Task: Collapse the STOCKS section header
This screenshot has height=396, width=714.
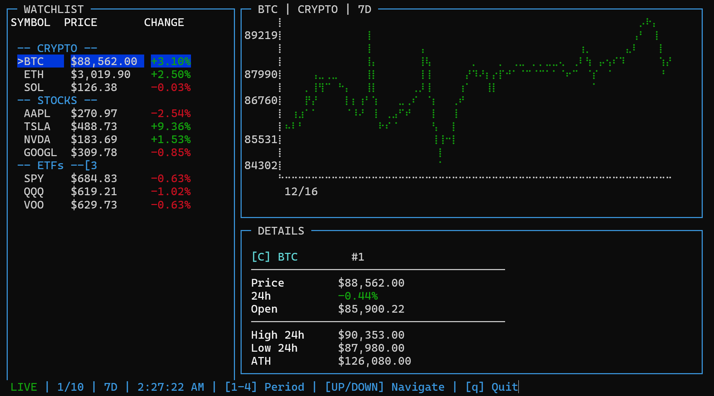Action: point(57,100)
